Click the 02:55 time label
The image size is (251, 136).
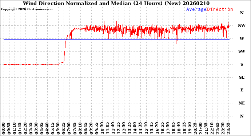point(31,129)
